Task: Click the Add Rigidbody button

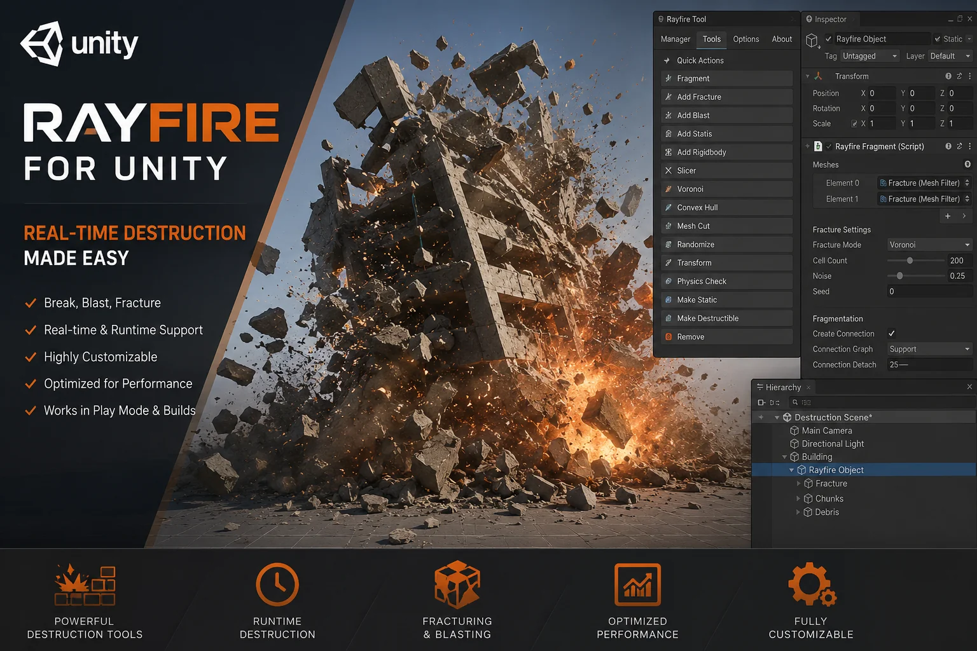Action: [726, 152]
